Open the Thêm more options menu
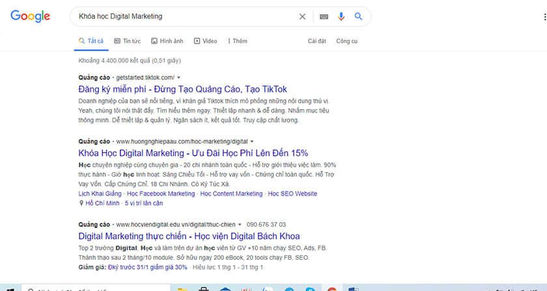The image size is (547, 291). 237,41
